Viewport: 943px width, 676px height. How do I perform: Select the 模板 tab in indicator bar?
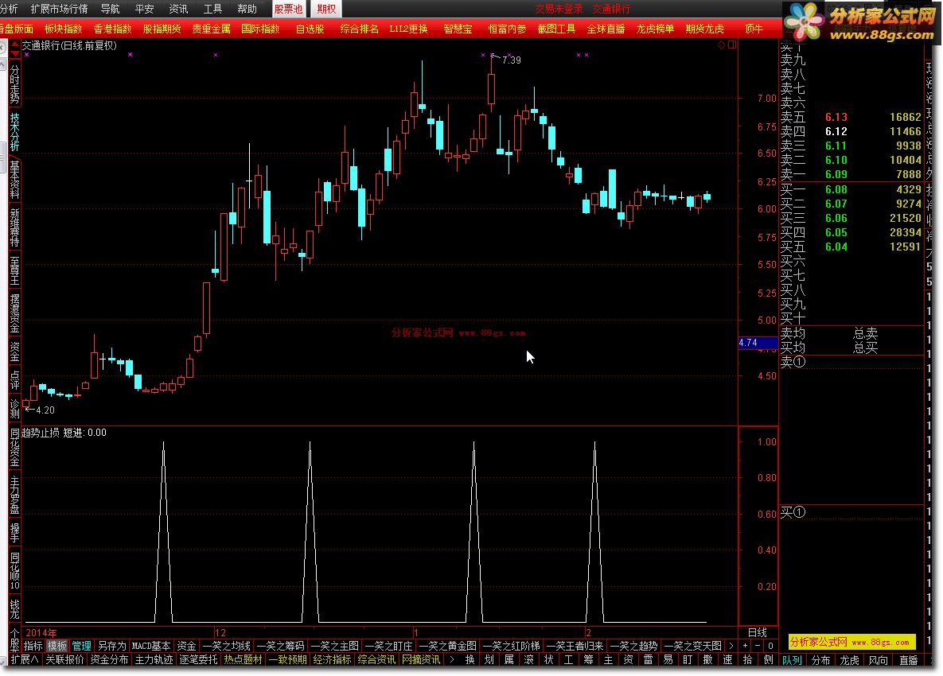coord(57,646)
